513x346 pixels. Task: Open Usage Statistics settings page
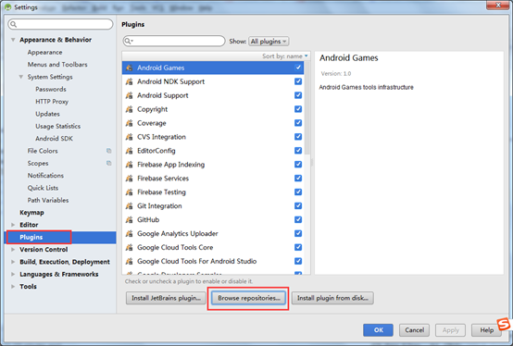tap(58, 126)
